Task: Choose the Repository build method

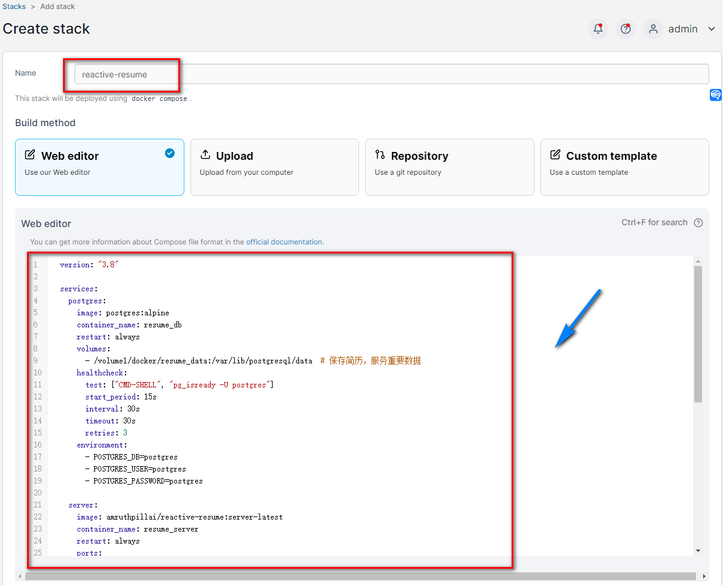Action: [449, 167]
